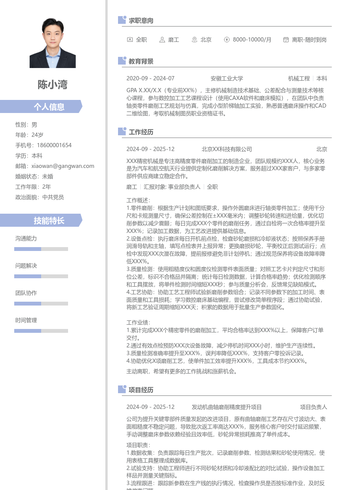Click the profile photo of the applicant
346x490 pixels.
[x=53, y=43]
